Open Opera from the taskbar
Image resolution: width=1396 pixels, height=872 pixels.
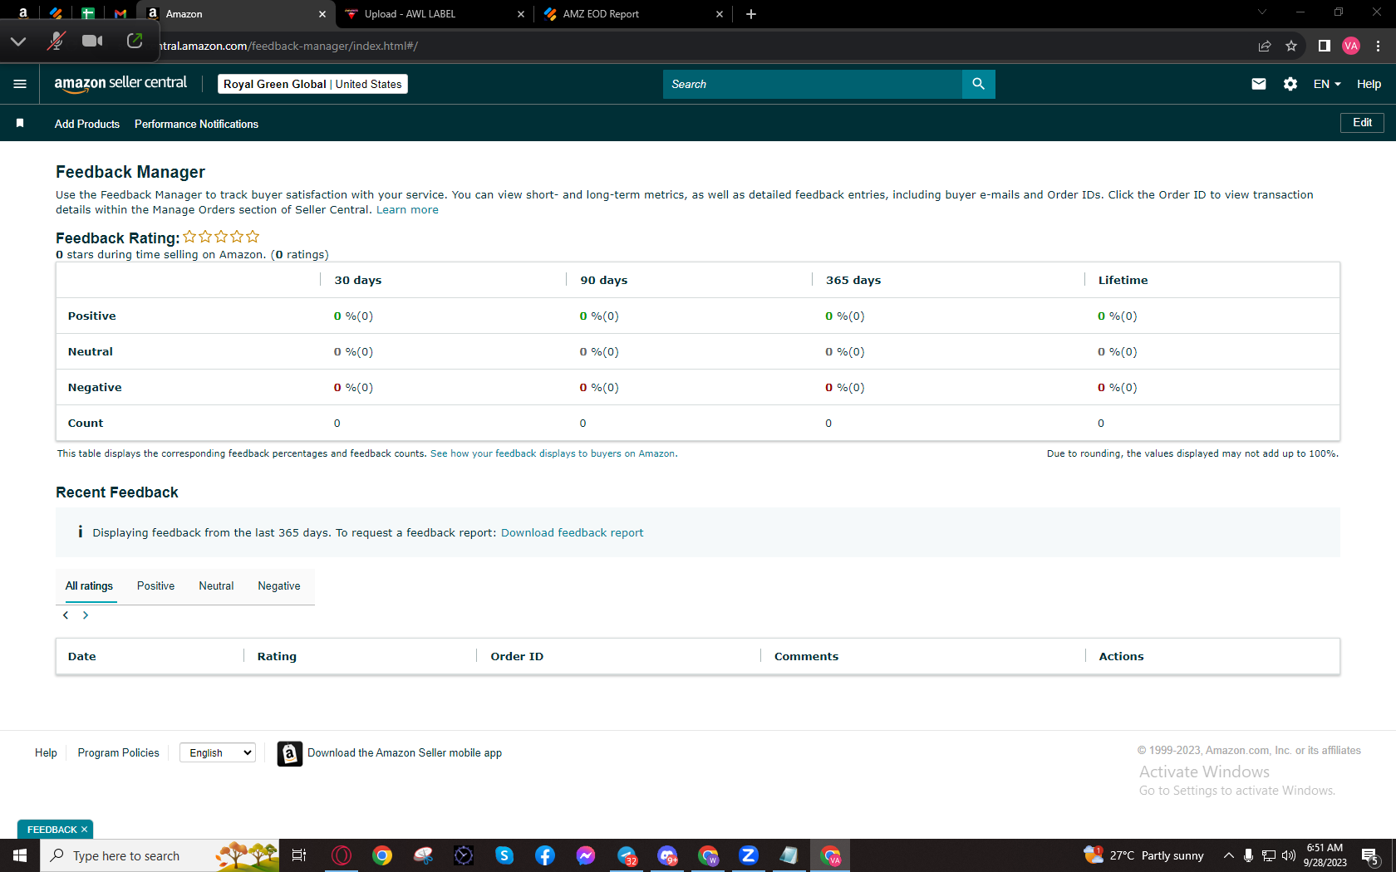click(342, 855)
